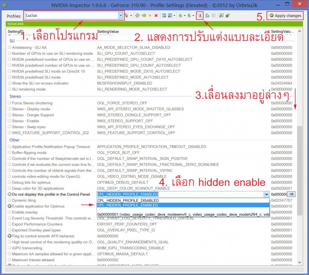Click the add application to profile icon
The height and width of the screenshot is (275, 309).
(x=164, y=16)
